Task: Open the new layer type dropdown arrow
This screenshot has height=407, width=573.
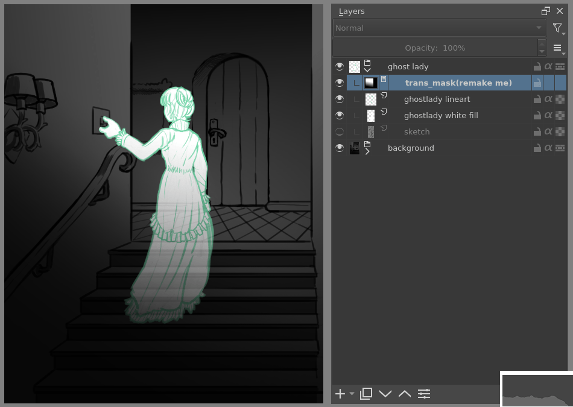Action: click(x=352, y=394)
